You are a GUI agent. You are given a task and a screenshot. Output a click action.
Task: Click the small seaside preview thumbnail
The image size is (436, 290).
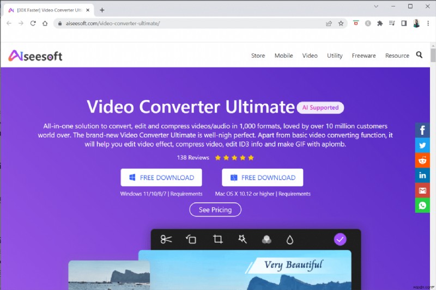(109, 275)
